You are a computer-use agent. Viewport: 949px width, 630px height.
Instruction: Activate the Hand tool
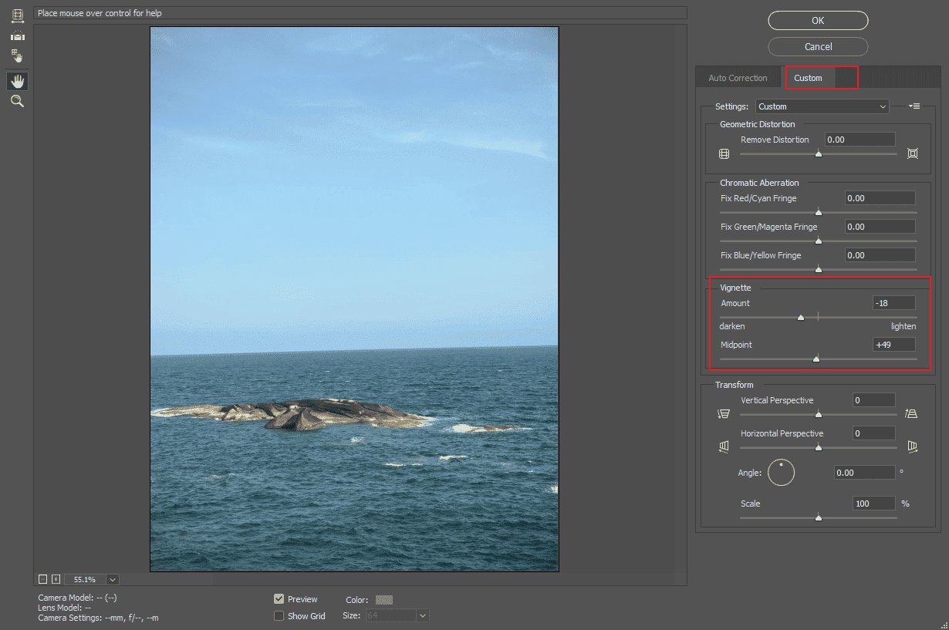click(17, 80)
